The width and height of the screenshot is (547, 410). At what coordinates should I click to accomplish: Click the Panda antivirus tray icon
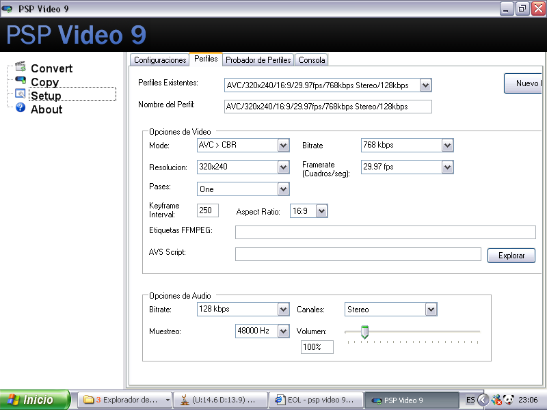coord(509,400)
